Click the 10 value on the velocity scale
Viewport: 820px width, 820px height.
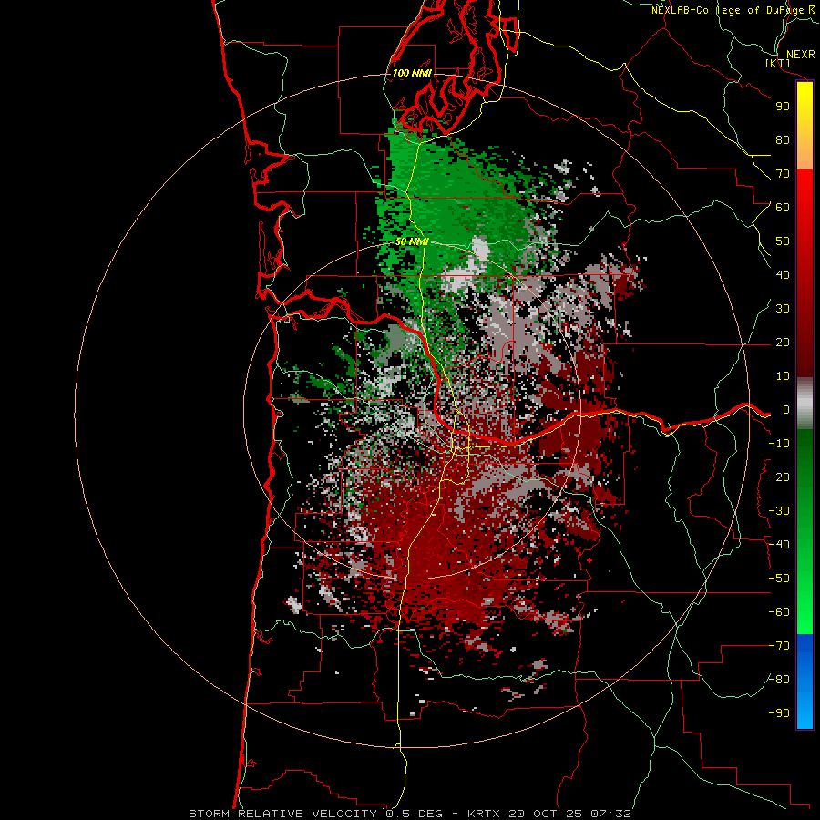click(783, 376)
